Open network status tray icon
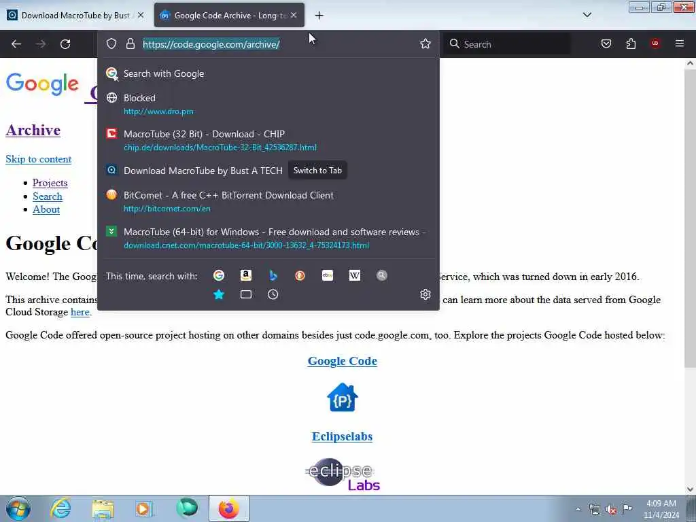Screen dimensions: 696x522 coord(594,509)
